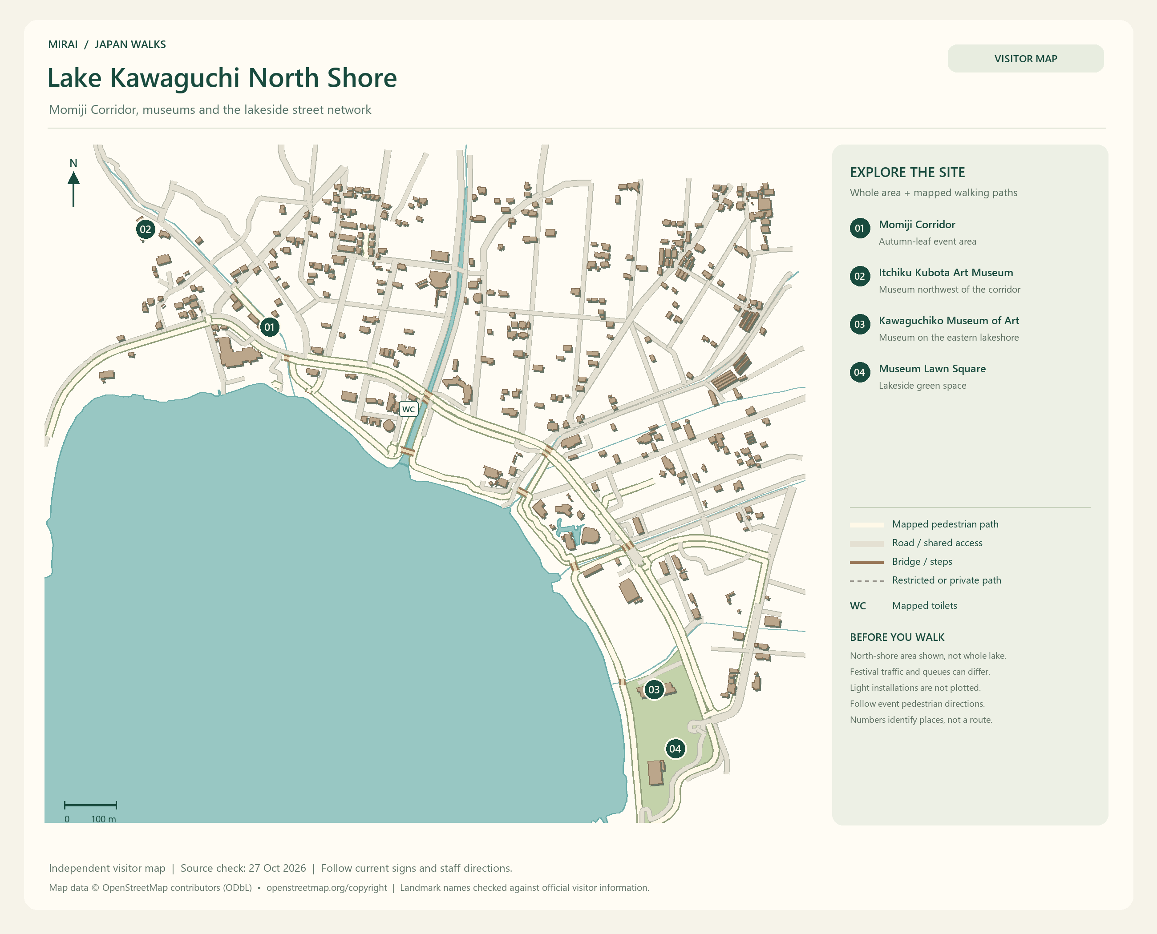Click 'Light installations are not plotted.' note
Image resolution: width=1157 pixels, height=934 pixels.
pos(915,688)
